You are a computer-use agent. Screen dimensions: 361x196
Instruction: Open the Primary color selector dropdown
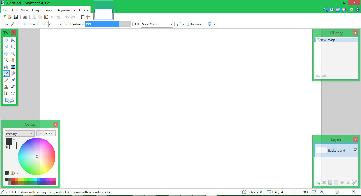[20, 134]
